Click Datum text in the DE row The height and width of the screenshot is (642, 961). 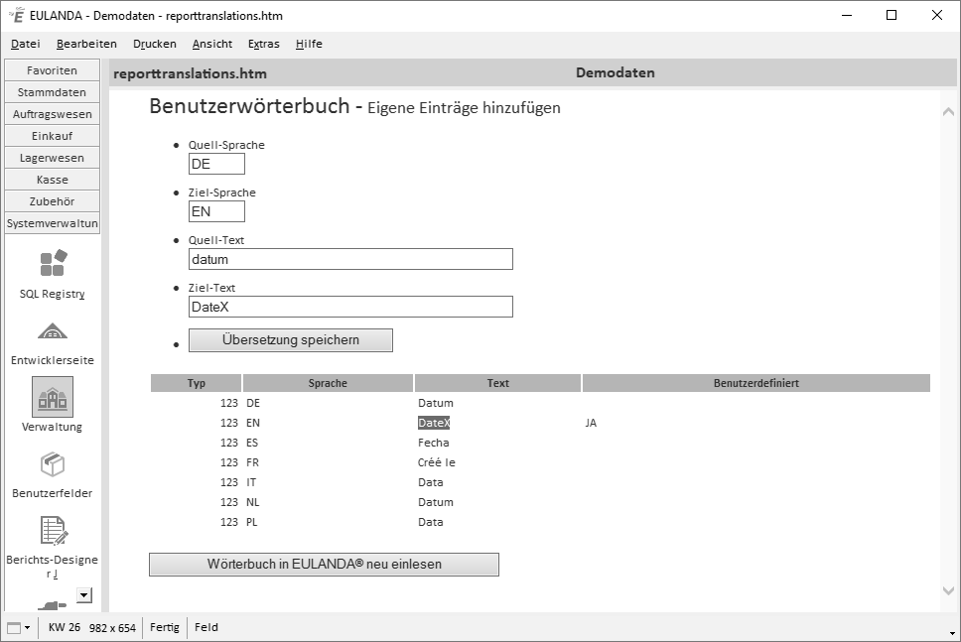[x=436, y=403]
